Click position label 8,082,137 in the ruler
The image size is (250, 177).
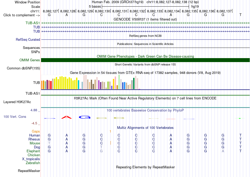[x=224, y=11]
